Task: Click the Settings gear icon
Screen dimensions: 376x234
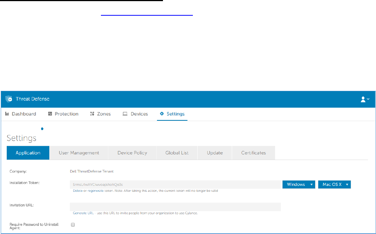Action: coord(162,114)
